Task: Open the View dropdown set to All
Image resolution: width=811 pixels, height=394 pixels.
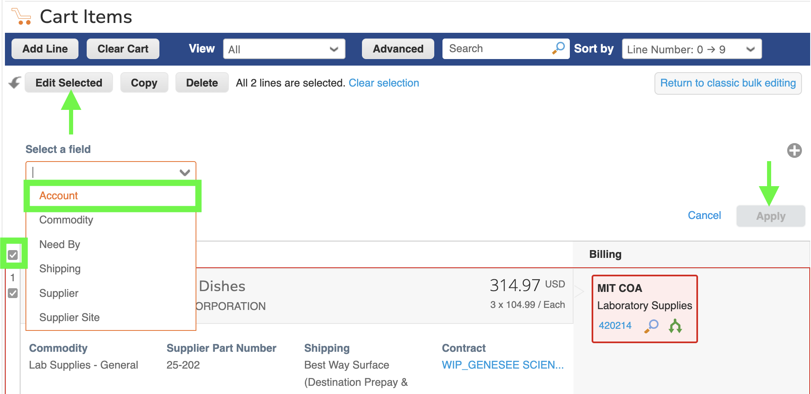Action: point(284,49)
